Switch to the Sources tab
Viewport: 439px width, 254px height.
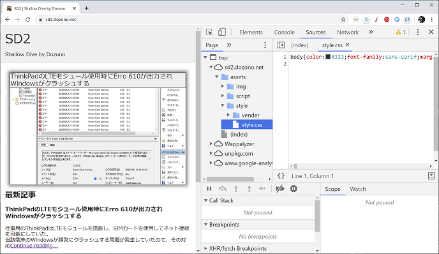(315, 32)
